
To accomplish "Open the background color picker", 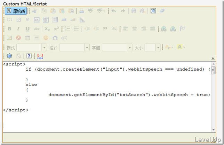I will [181, 47].
